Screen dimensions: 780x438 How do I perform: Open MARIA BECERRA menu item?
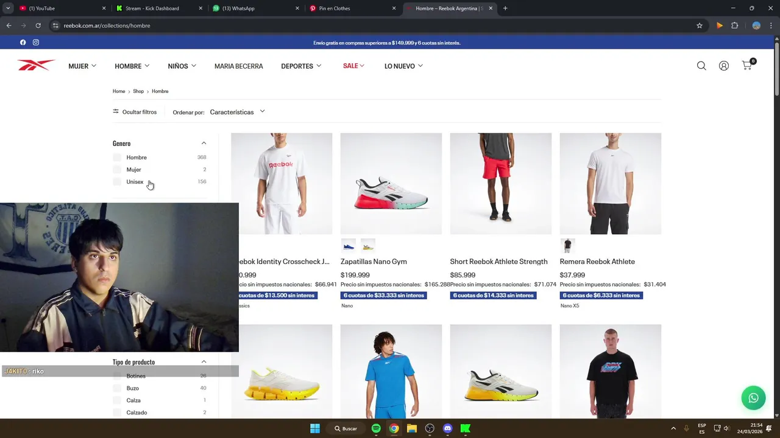click(x=239, y=66)
